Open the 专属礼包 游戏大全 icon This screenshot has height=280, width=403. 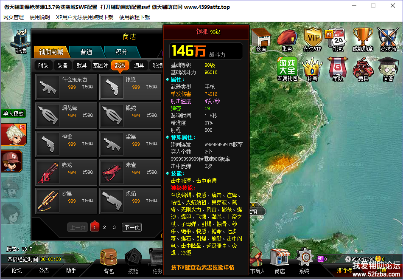pos(287,69)
